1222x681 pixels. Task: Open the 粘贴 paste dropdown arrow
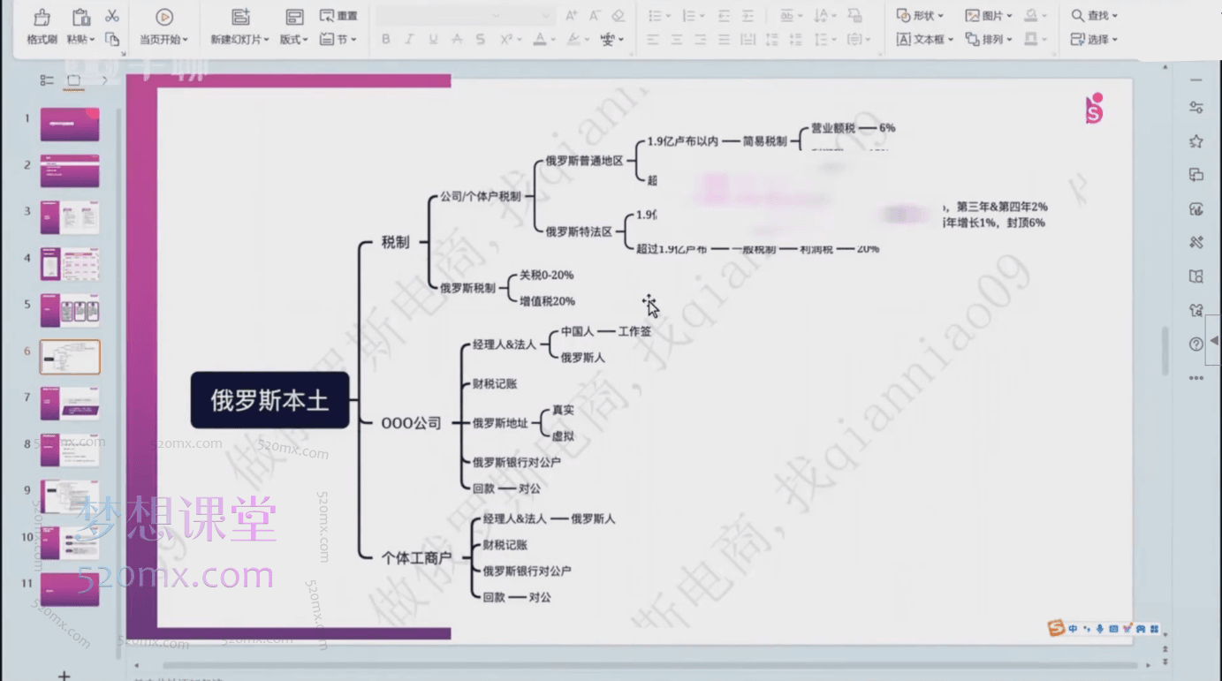click(x=93, y=40)
